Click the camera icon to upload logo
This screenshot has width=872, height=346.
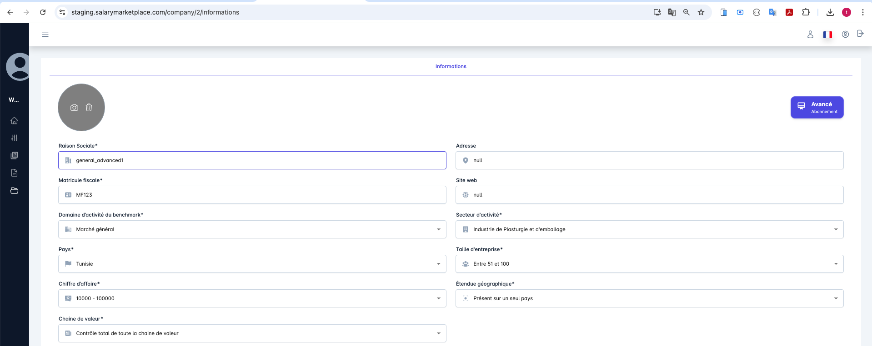pyautogui.click(x=74, y=108)
